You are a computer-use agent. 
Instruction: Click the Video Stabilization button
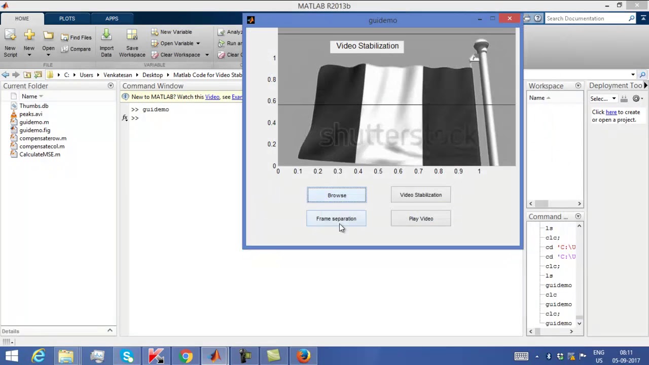pos(421,195)
